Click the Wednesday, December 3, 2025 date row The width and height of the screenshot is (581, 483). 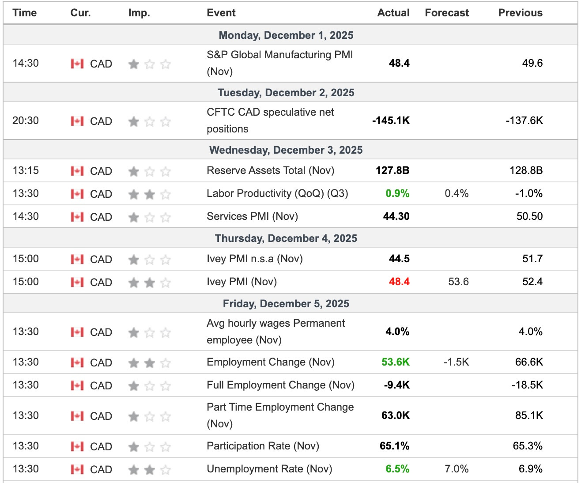pos(290,150)
